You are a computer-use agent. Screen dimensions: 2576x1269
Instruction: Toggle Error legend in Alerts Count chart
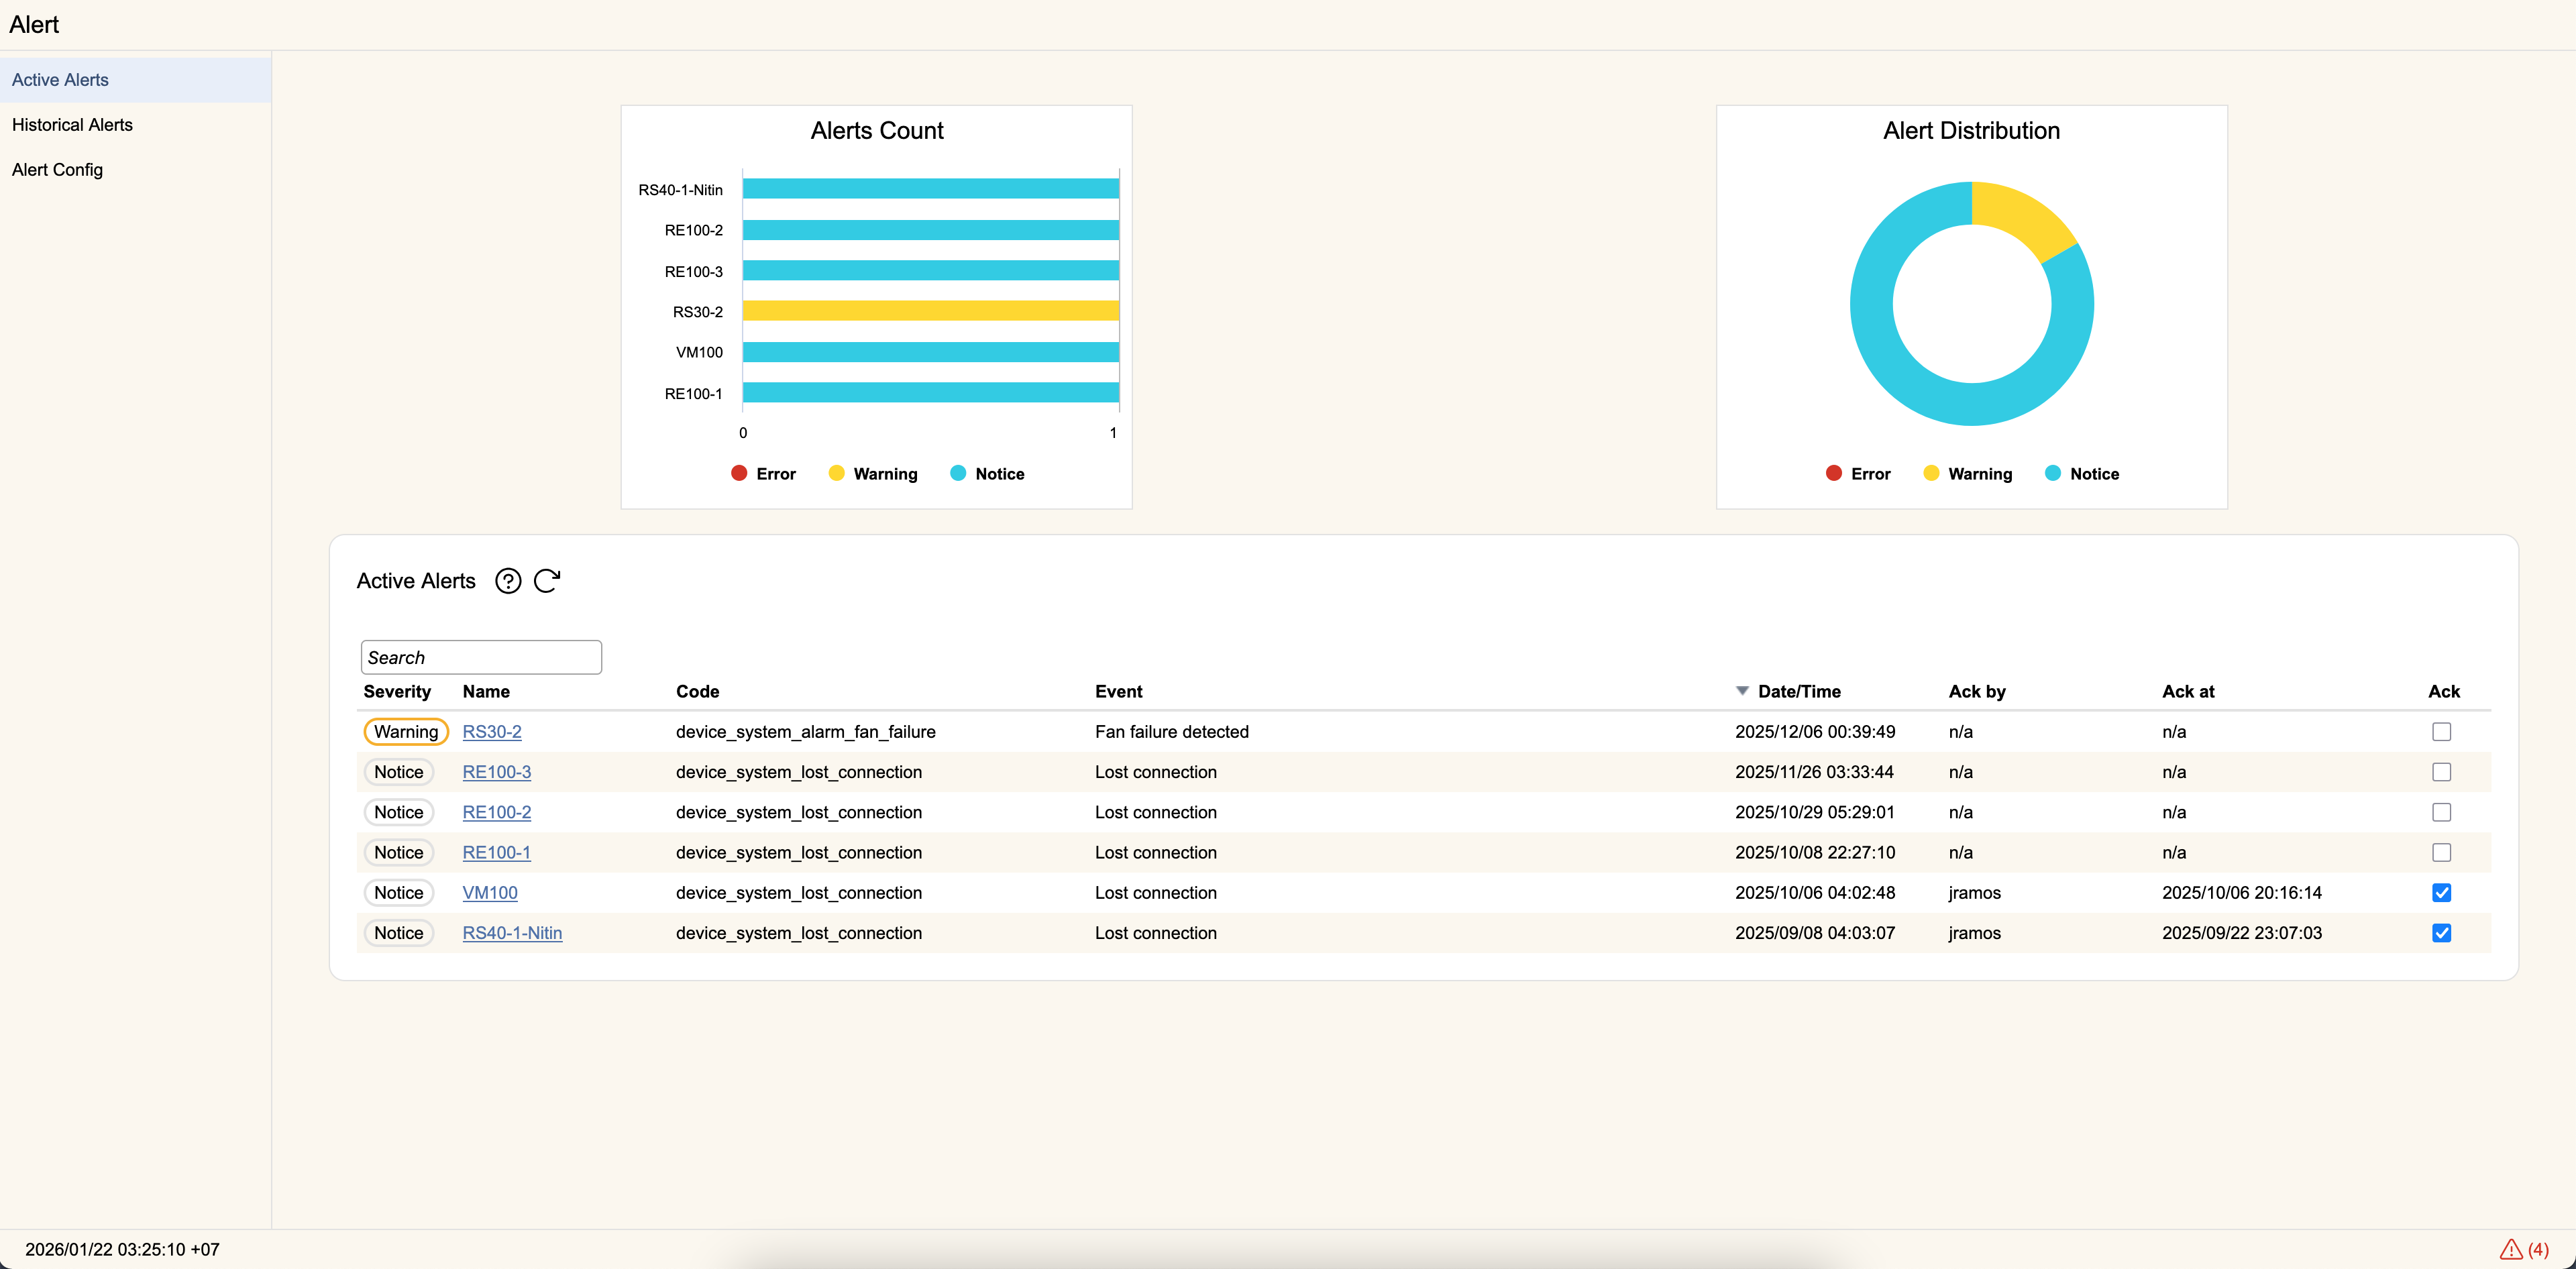tap(763, 474)
